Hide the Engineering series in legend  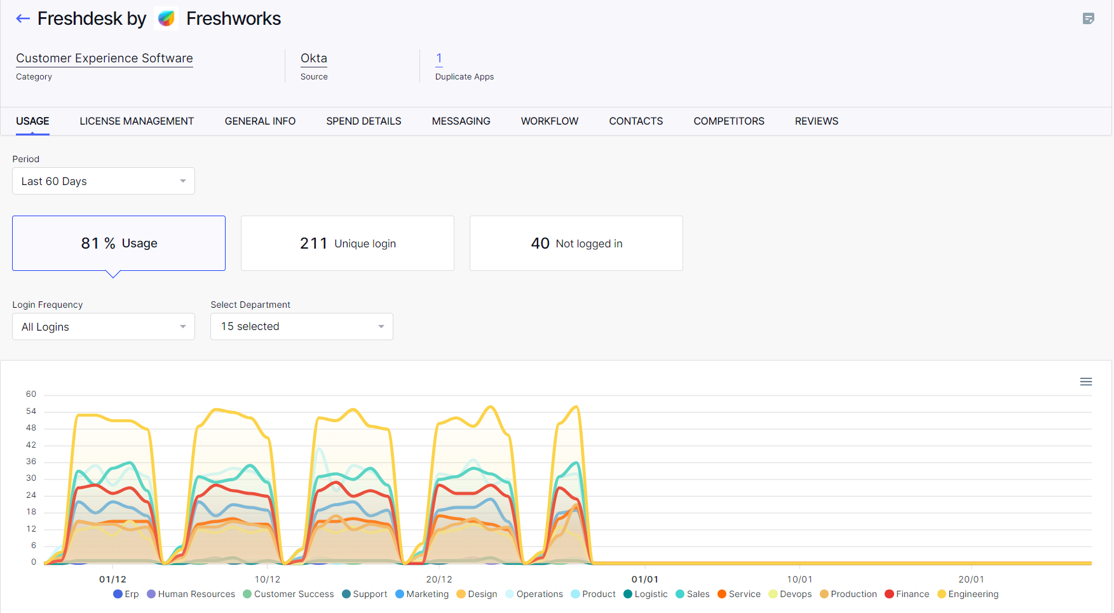coord(967,594)
